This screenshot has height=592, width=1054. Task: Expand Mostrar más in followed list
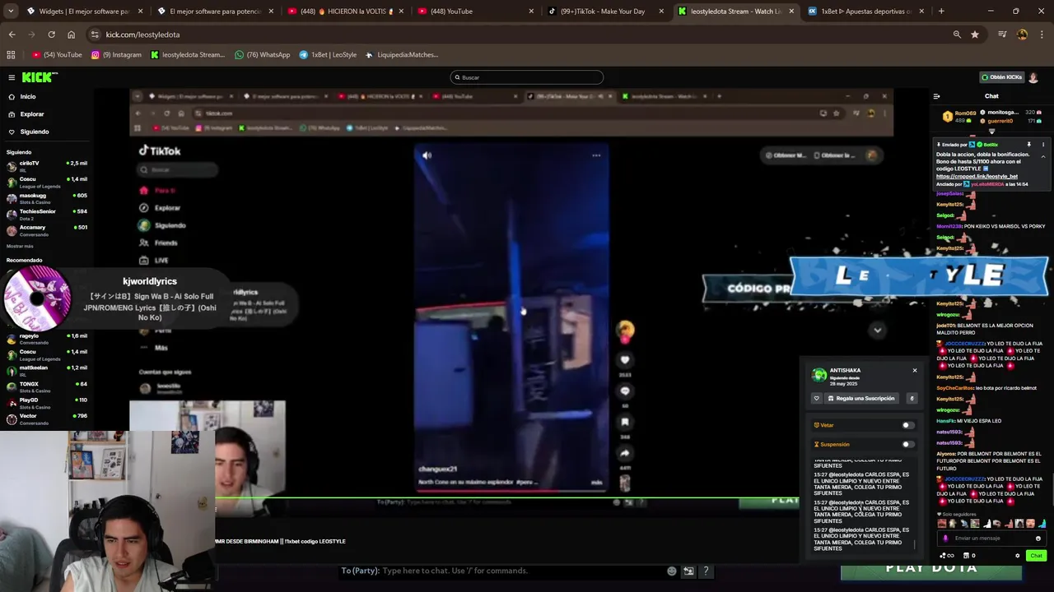(21, 246)
